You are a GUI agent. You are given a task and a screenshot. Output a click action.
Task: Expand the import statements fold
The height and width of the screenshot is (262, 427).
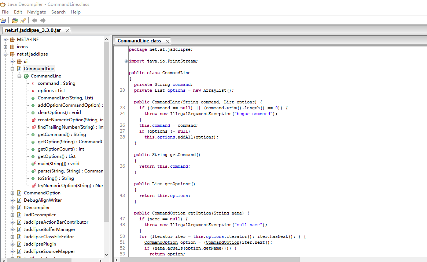126,61
